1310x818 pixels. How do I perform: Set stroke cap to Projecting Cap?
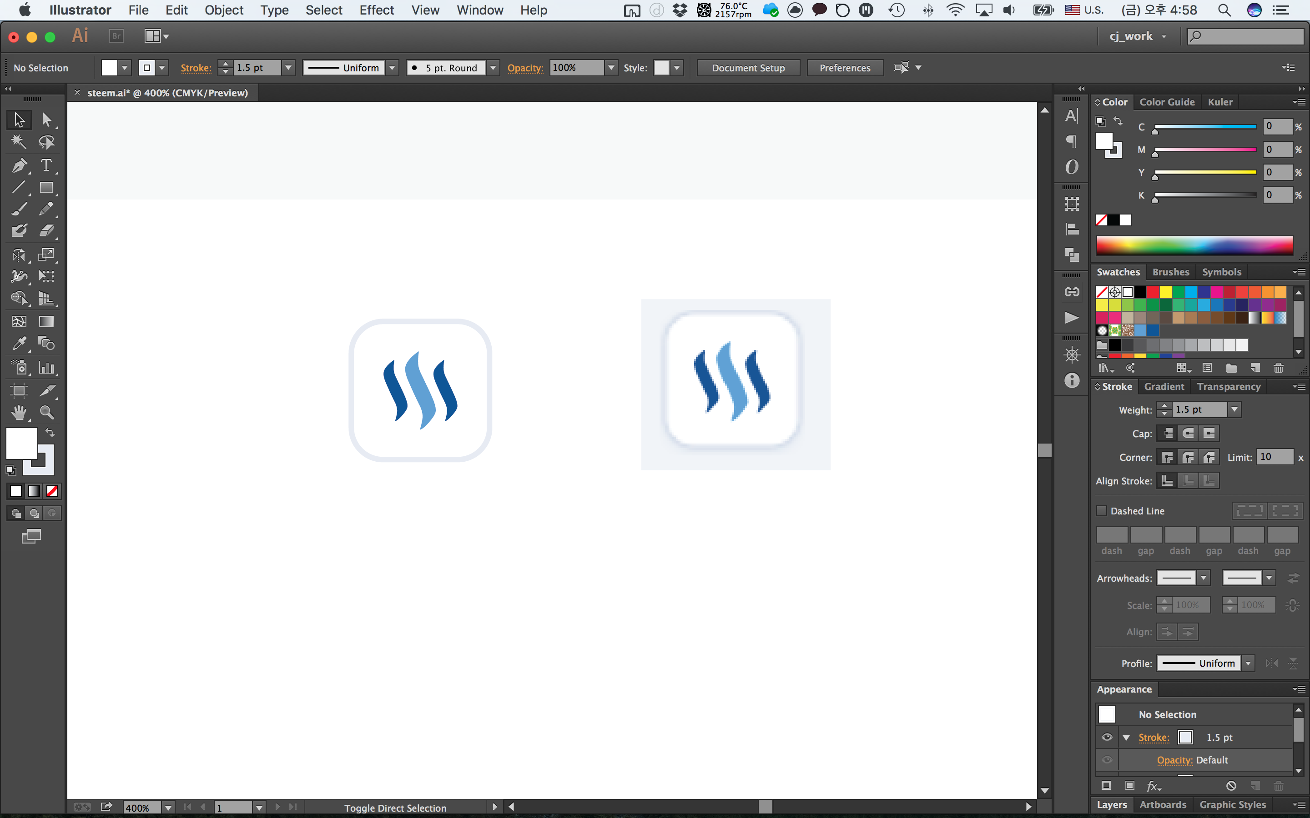click(1209, 434)
